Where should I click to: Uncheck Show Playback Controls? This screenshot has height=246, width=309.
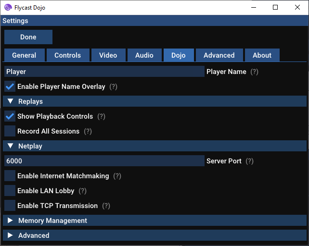point(10,116)
